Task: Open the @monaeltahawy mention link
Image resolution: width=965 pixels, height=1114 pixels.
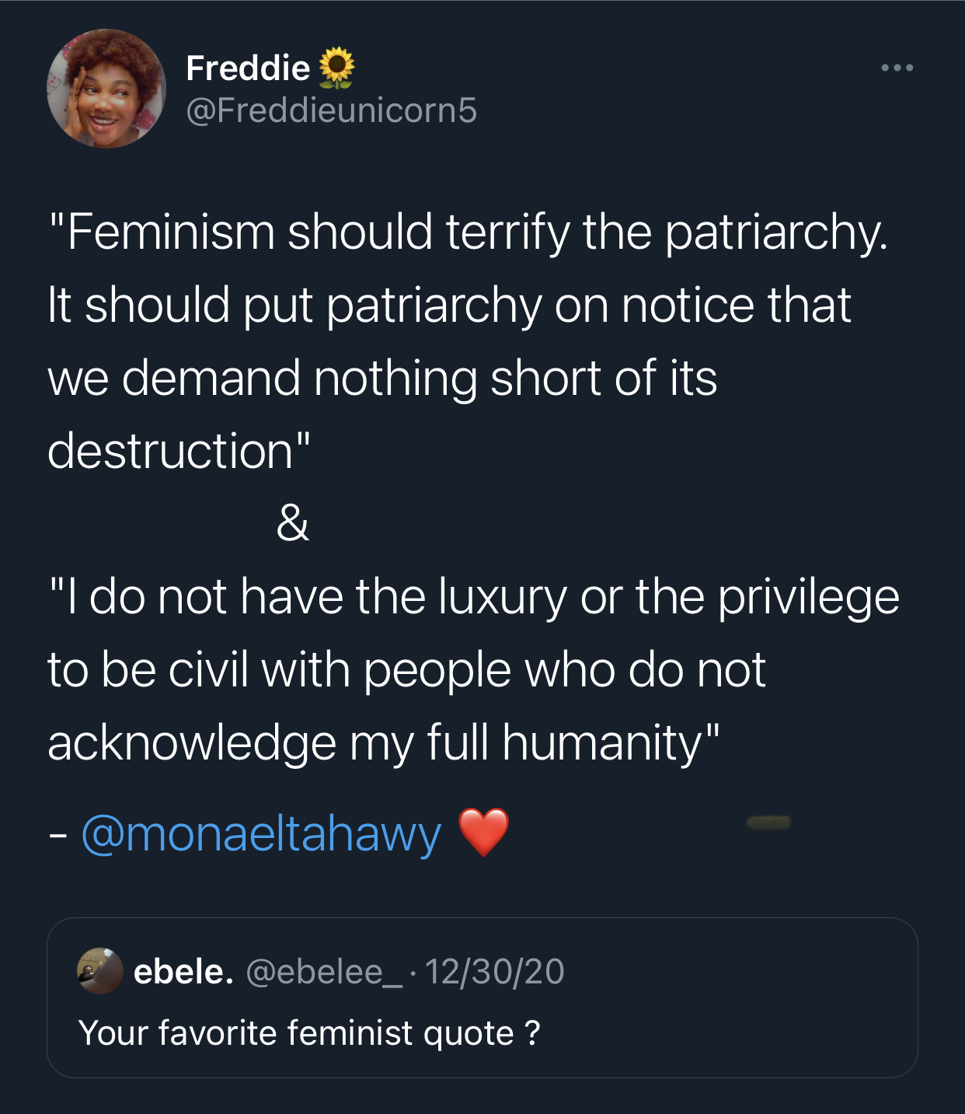Action: [261, 834]
